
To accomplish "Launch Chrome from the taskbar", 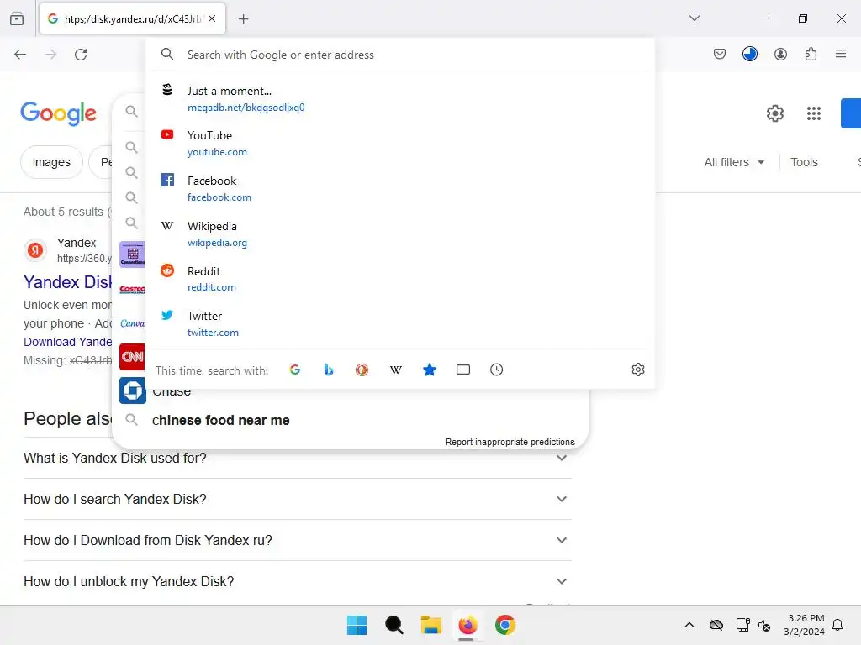I will pos(505,625).
